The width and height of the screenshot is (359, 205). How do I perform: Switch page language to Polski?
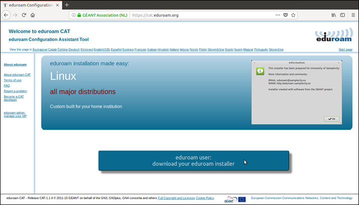tap(202, 50)
